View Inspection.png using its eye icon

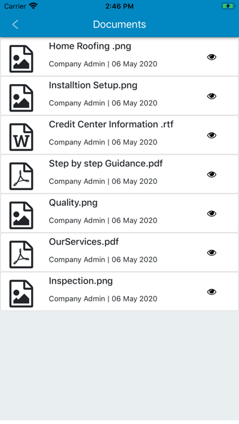click(x=212, y=292)
